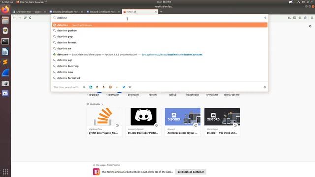Open the Files app from the dock
This screenshot has width=315, height=177.
5,20
